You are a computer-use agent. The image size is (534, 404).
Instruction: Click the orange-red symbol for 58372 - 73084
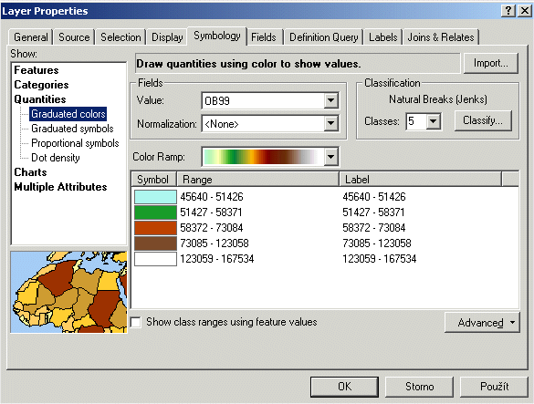[156, 228]
